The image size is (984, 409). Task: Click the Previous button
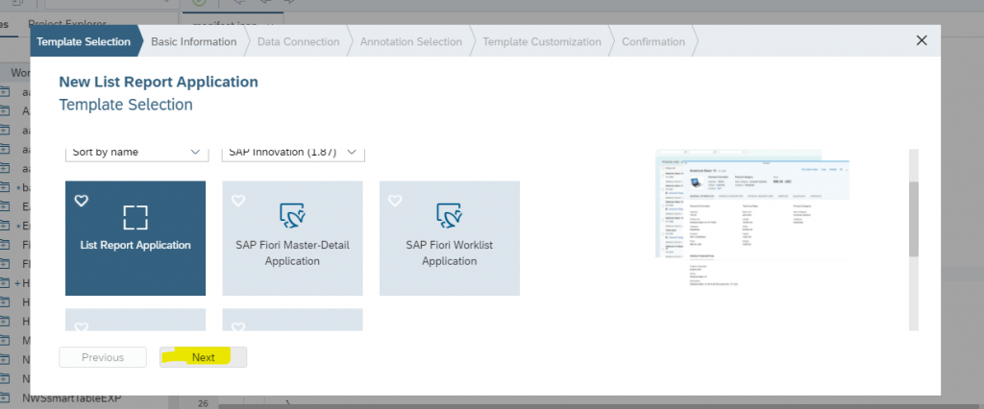(103, 357)
